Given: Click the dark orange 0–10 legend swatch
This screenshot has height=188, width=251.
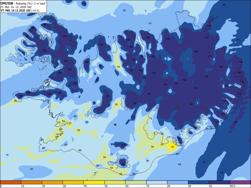Looking at the screenshot, I should (x=11, y=182).
